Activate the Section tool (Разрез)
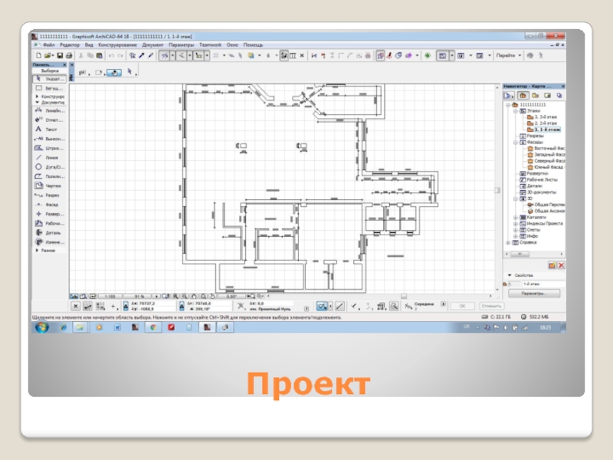The width and height of the screenshot is (613, 460). (51, 195)
